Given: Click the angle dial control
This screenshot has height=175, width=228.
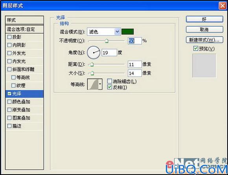Looking at the screenshot, I should (94, 53).
